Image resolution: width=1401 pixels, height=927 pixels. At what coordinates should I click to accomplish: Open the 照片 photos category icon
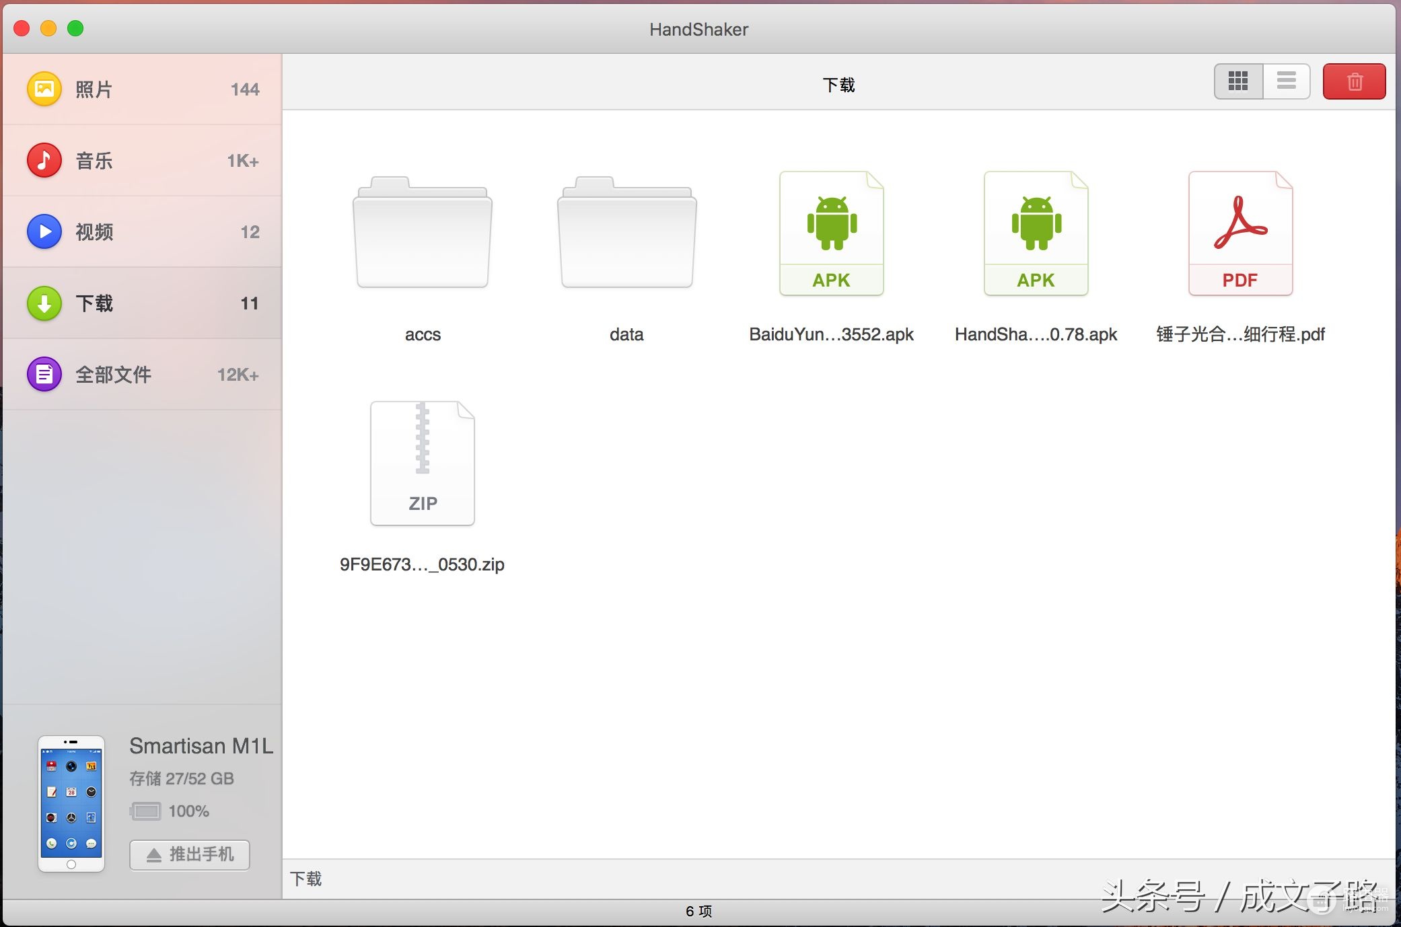44,89
